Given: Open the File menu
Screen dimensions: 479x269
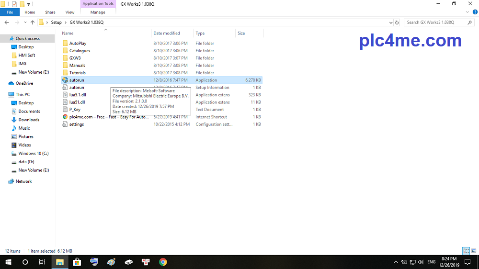Looking at the screenshot, I should pos(10,12).
